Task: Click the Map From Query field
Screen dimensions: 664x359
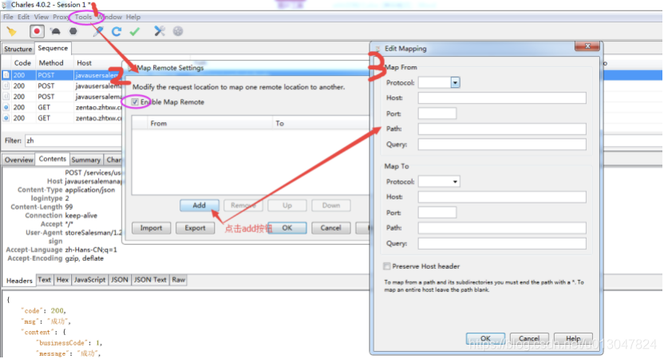Action: tap(502, 144)
